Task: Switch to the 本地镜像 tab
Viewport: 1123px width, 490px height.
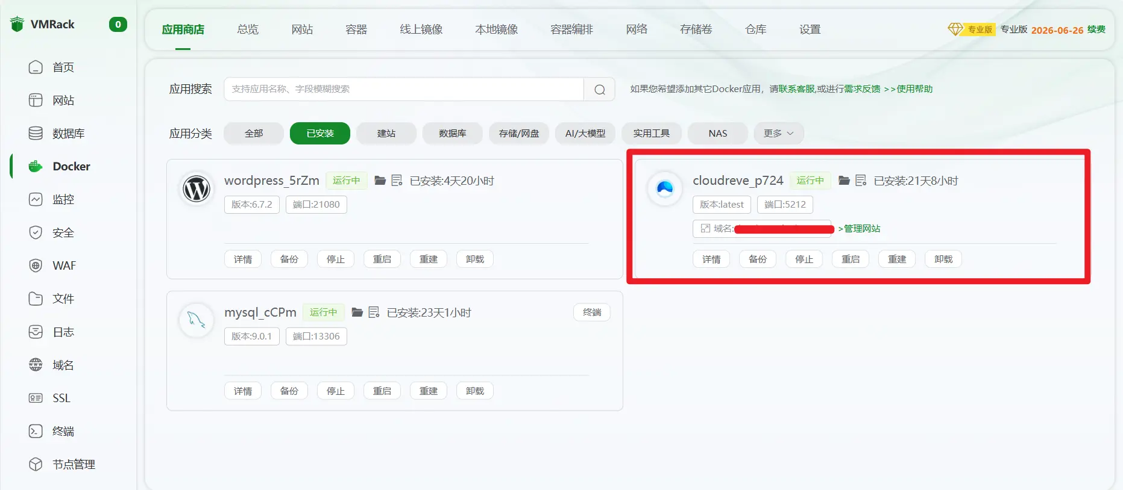Action: coord(496,29)
